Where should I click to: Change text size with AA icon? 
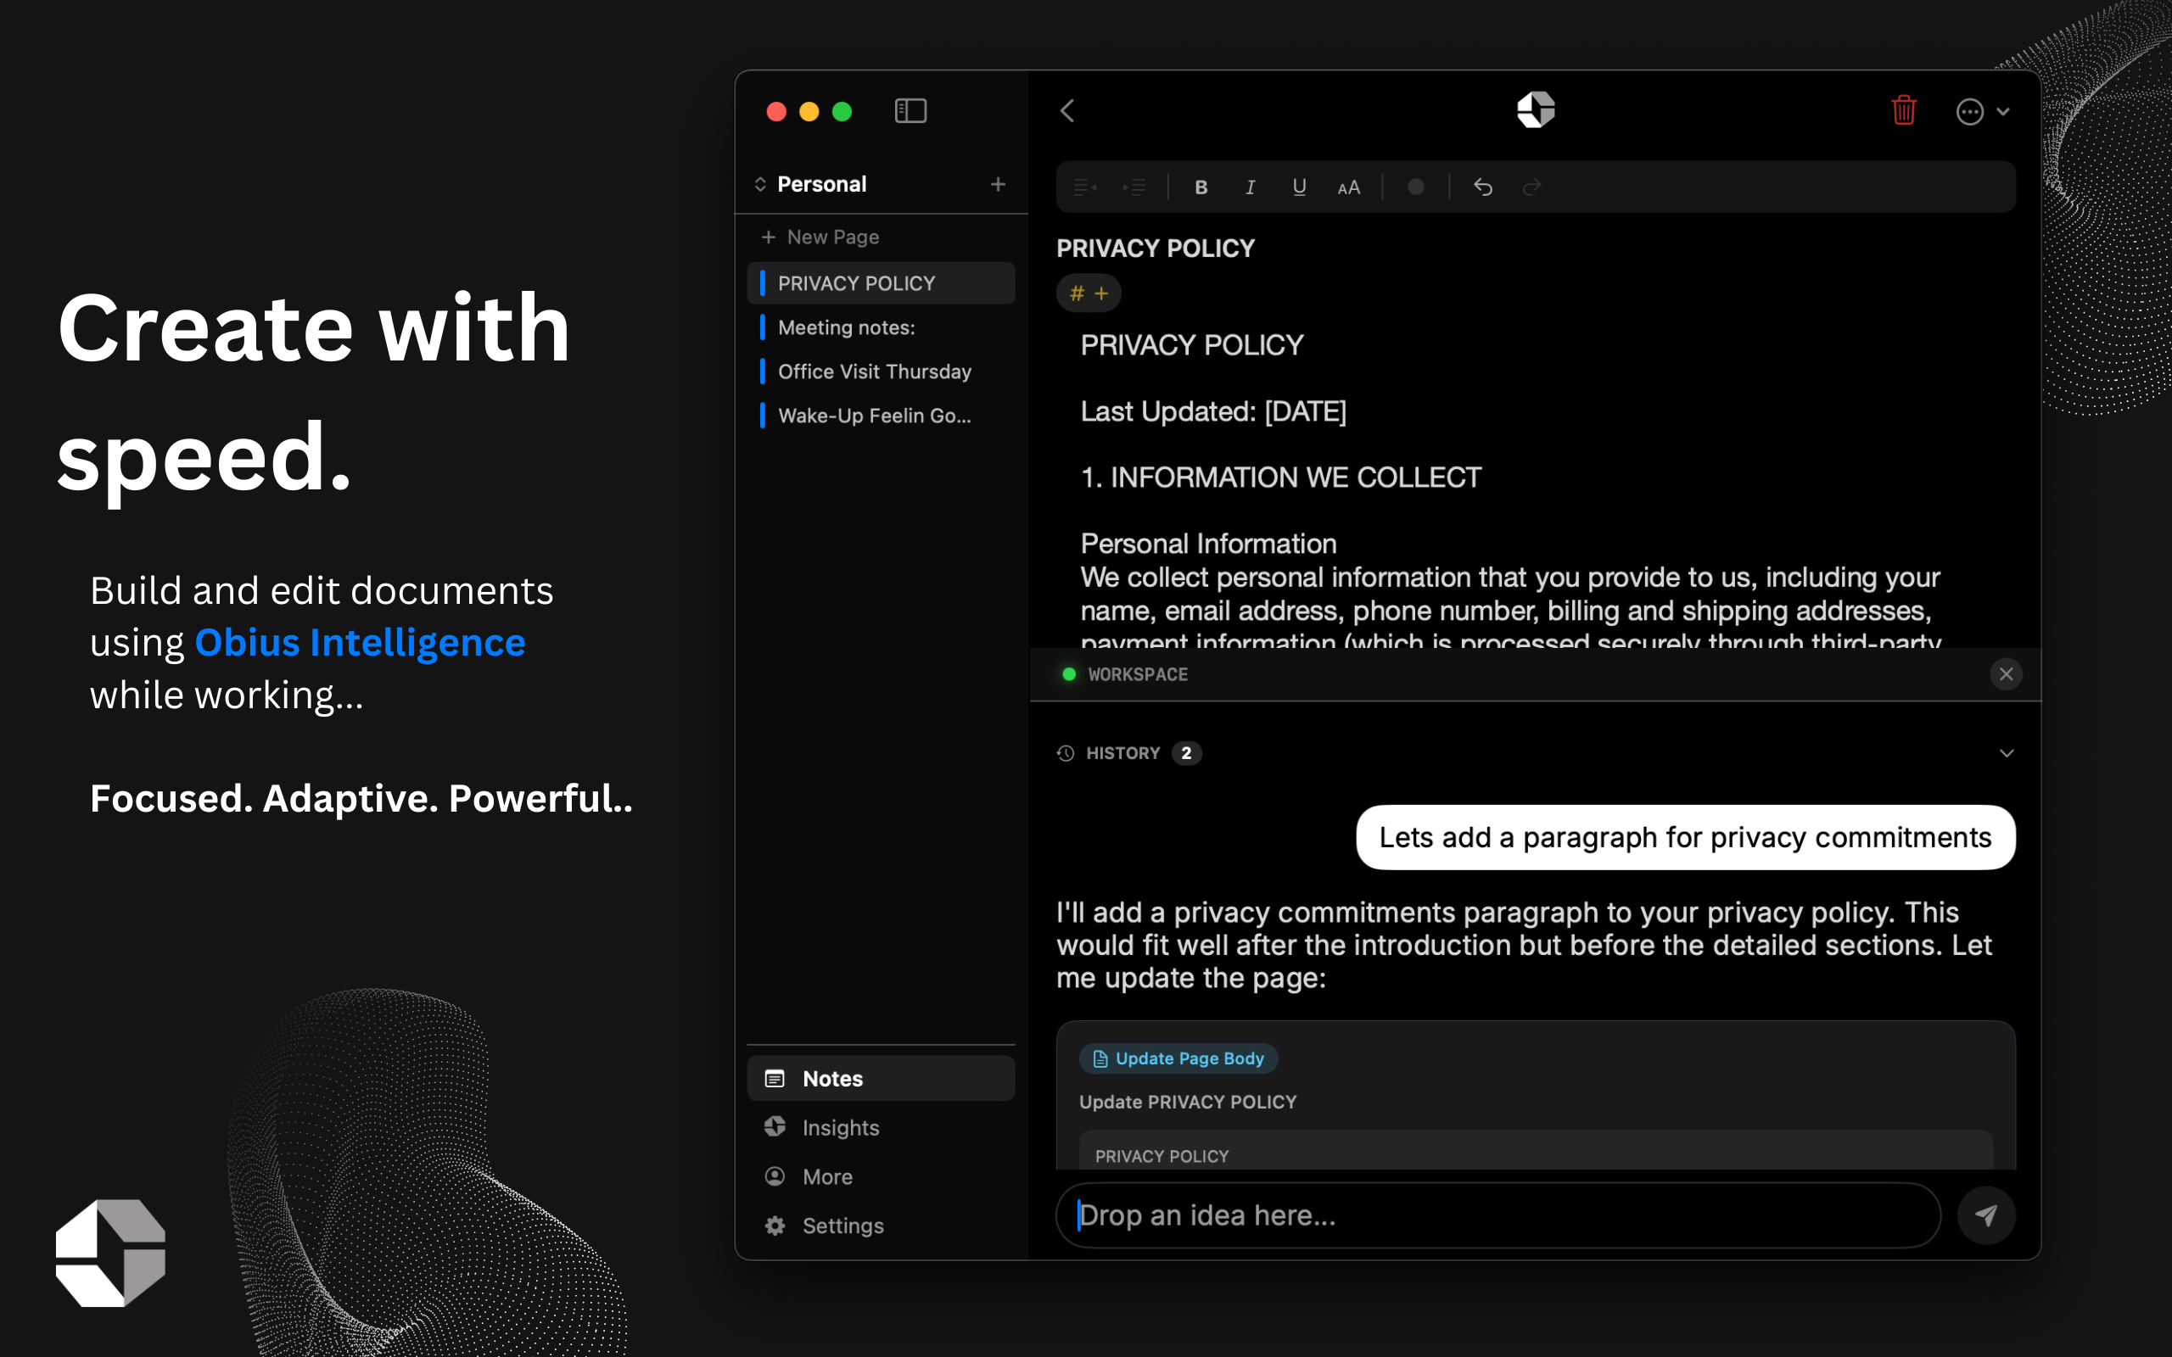1348,187
